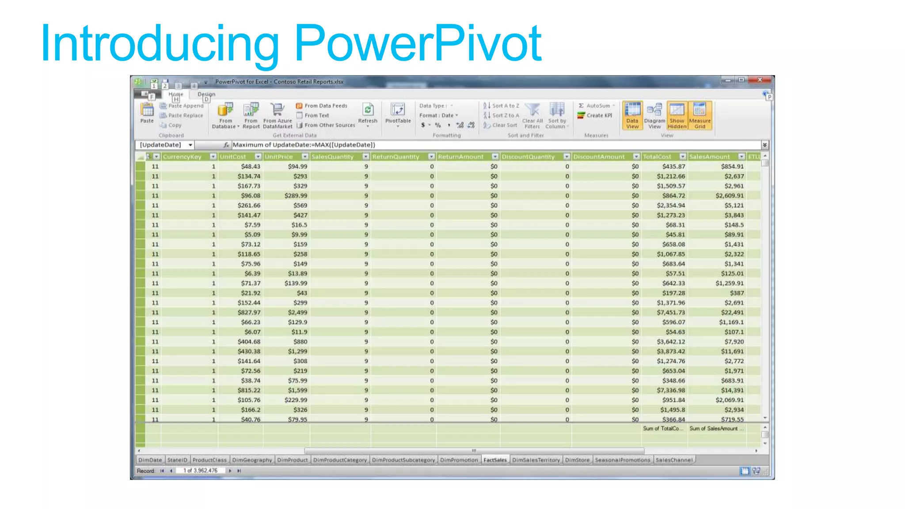Toggle Show Hidden columns
905x509 pixels.
[677, 116]
